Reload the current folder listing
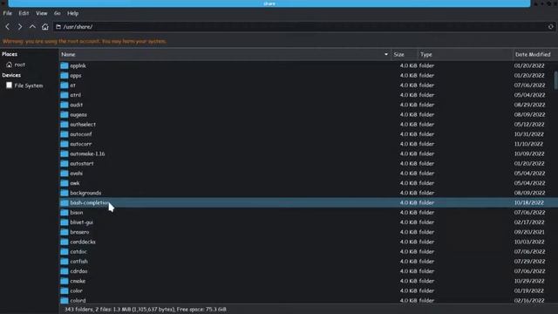The width and height of the screenshot is (558, 314). click(x=550, y=27)
